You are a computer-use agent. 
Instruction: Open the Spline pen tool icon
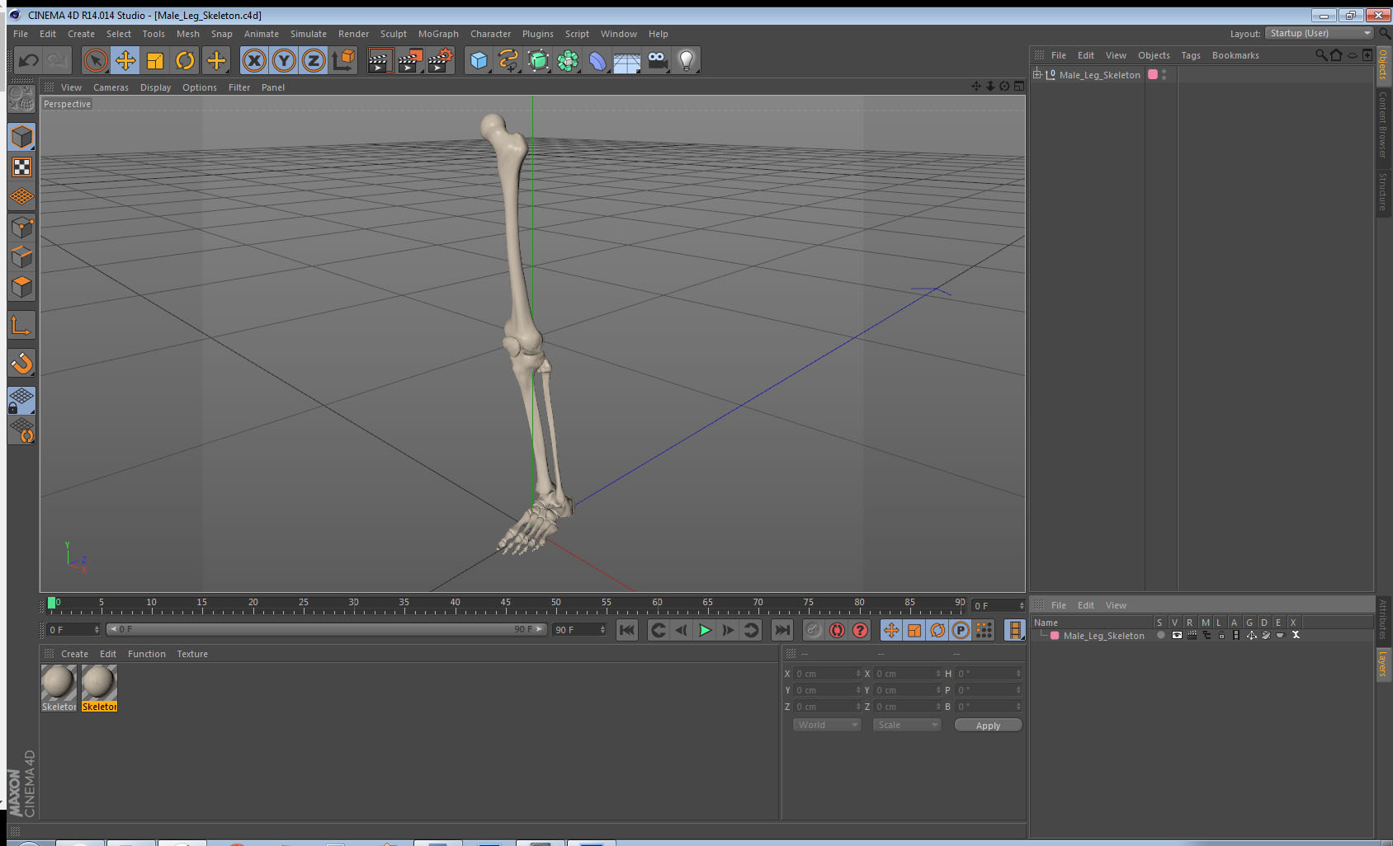coord(508,60)
